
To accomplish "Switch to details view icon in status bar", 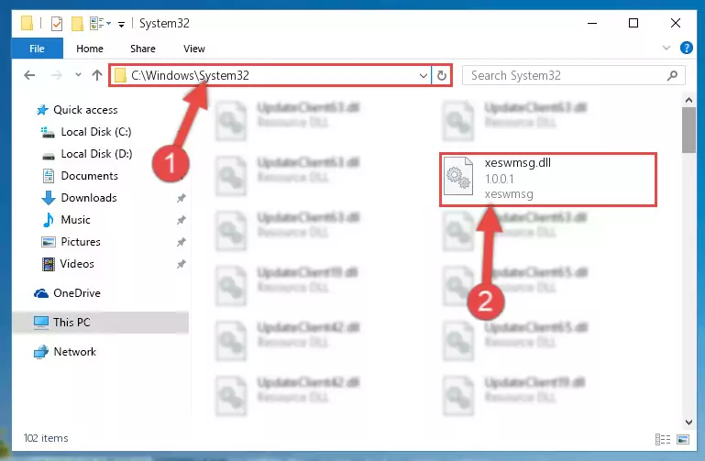I will [x=663, y=439].
